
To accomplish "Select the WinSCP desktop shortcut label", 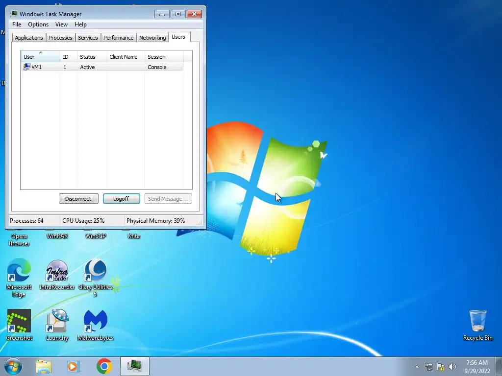I will click(96, 236).
